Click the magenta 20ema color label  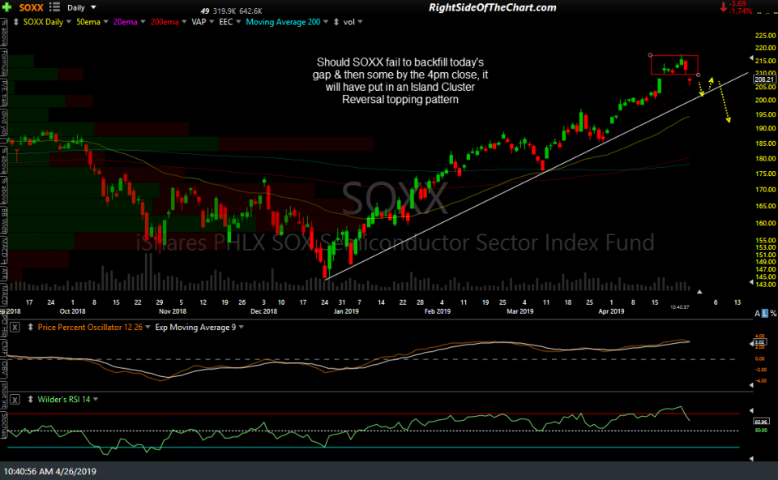pos(126,21)
